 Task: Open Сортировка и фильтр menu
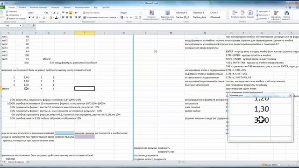point(276,15)
